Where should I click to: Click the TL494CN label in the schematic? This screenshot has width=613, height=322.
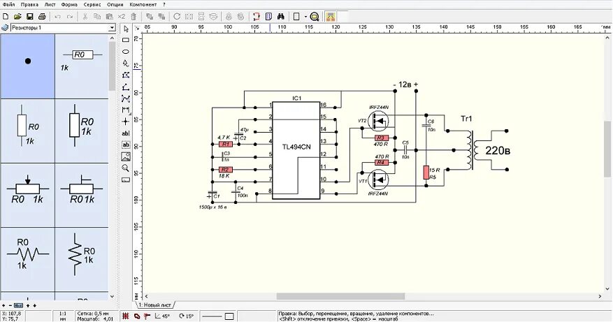pyautogui.click(x=297, y=147)
